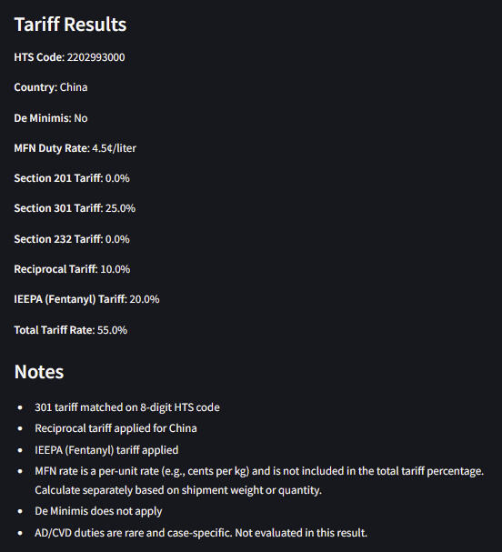Click the note about 8-digit HTS code match
Image resolution: width=502 pixels, height=552 pixels.
127,407
